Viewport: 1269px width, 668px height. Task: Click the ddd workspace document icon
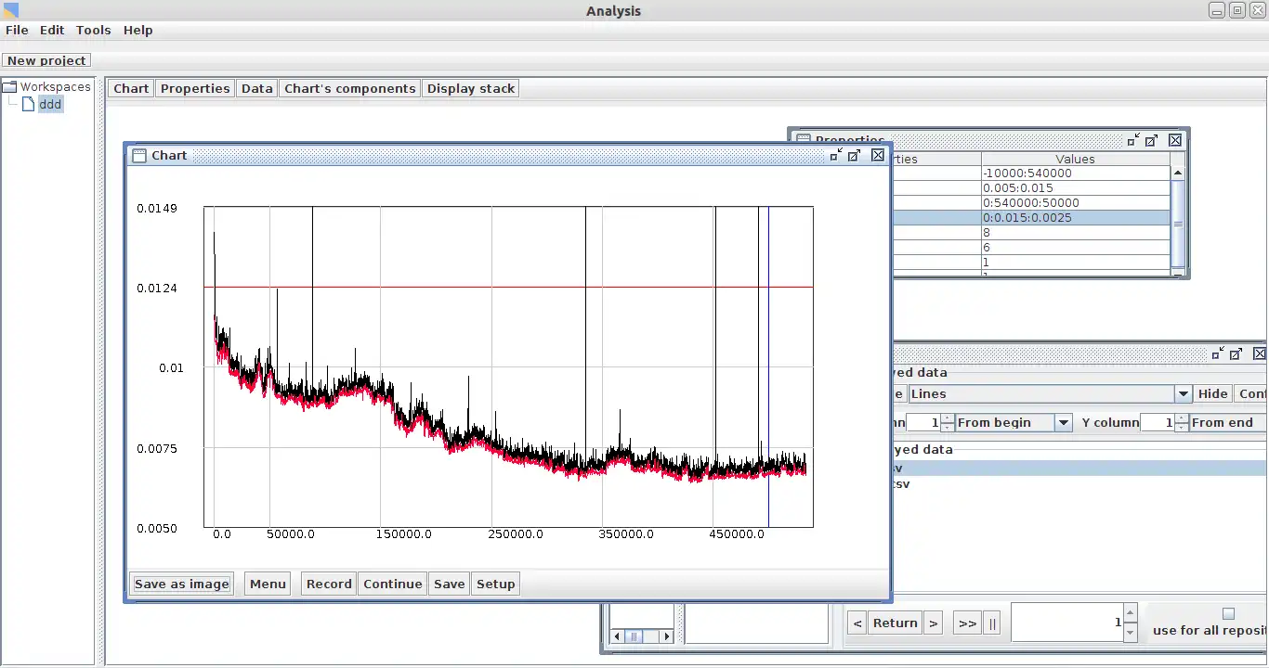tap(28, 104)
